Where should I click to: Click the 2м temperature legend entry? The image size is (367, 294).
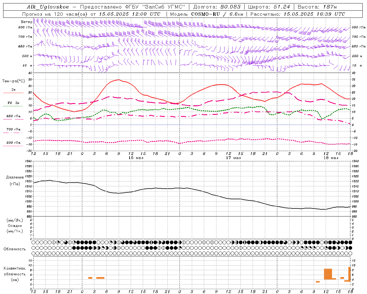point(13,90)
